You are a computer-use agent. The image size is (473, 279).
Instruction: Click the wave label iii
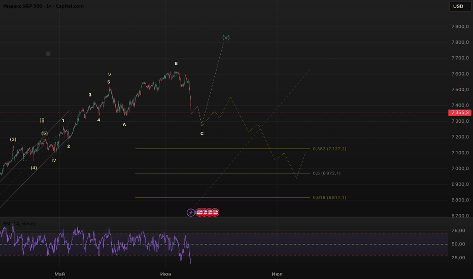click(x=42, y=121)
